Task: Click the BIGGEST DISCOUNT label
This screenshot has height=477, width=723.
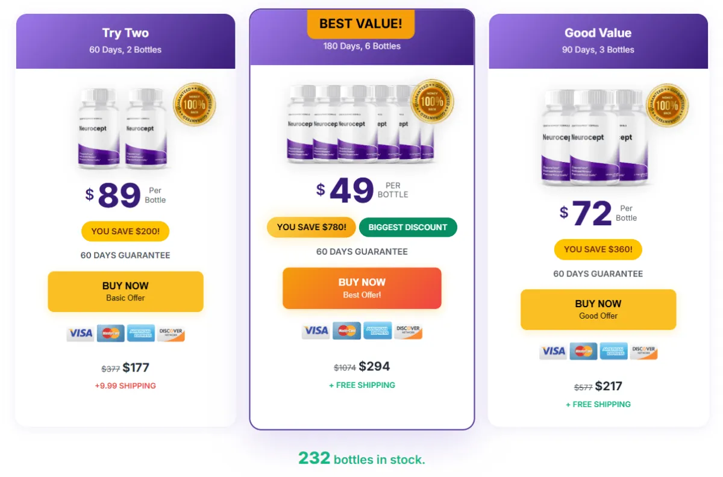Action: click(408, 227)
